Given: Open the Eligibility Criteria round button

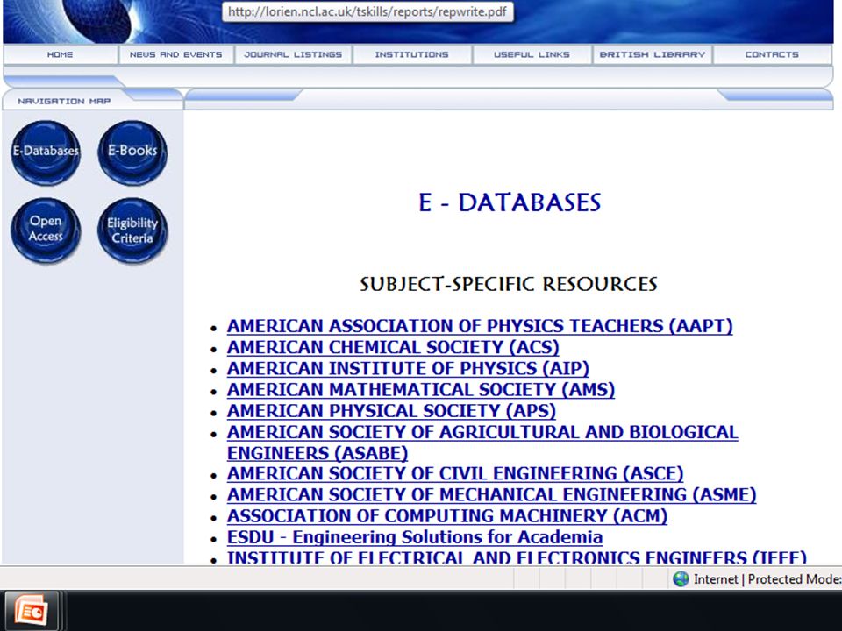Looking at the screenshot, I should pyautogui.click(x=132, y=230).
